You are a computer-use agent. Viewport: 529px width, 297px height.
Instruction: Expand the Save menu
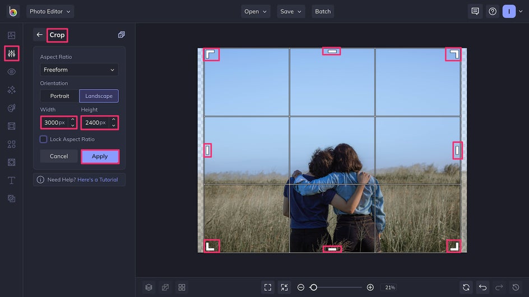291,11
